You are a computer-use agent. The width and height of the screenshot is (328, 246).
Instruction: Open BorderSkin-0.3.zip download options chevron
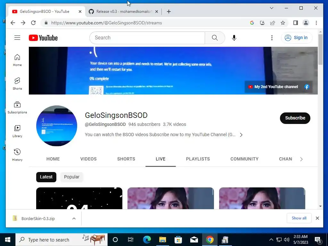[74, 218]
